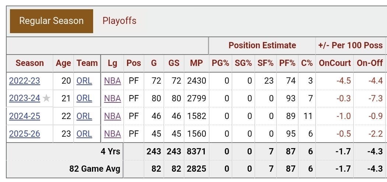The height and width of the screenshot is (182, 387).
Task: Sort by the OnCourt column header
Action: 335,63
